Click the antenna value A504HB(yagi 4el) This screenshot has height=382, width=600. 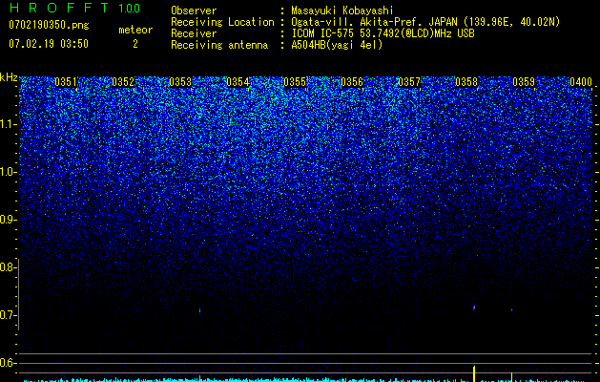click(337, 45)
